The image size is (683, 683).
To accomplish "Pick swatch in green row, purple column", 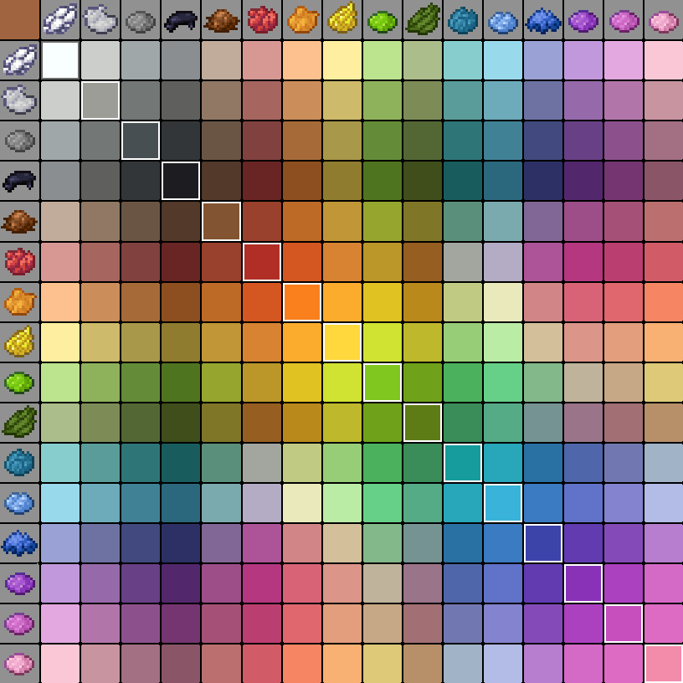I will [583, 423].
